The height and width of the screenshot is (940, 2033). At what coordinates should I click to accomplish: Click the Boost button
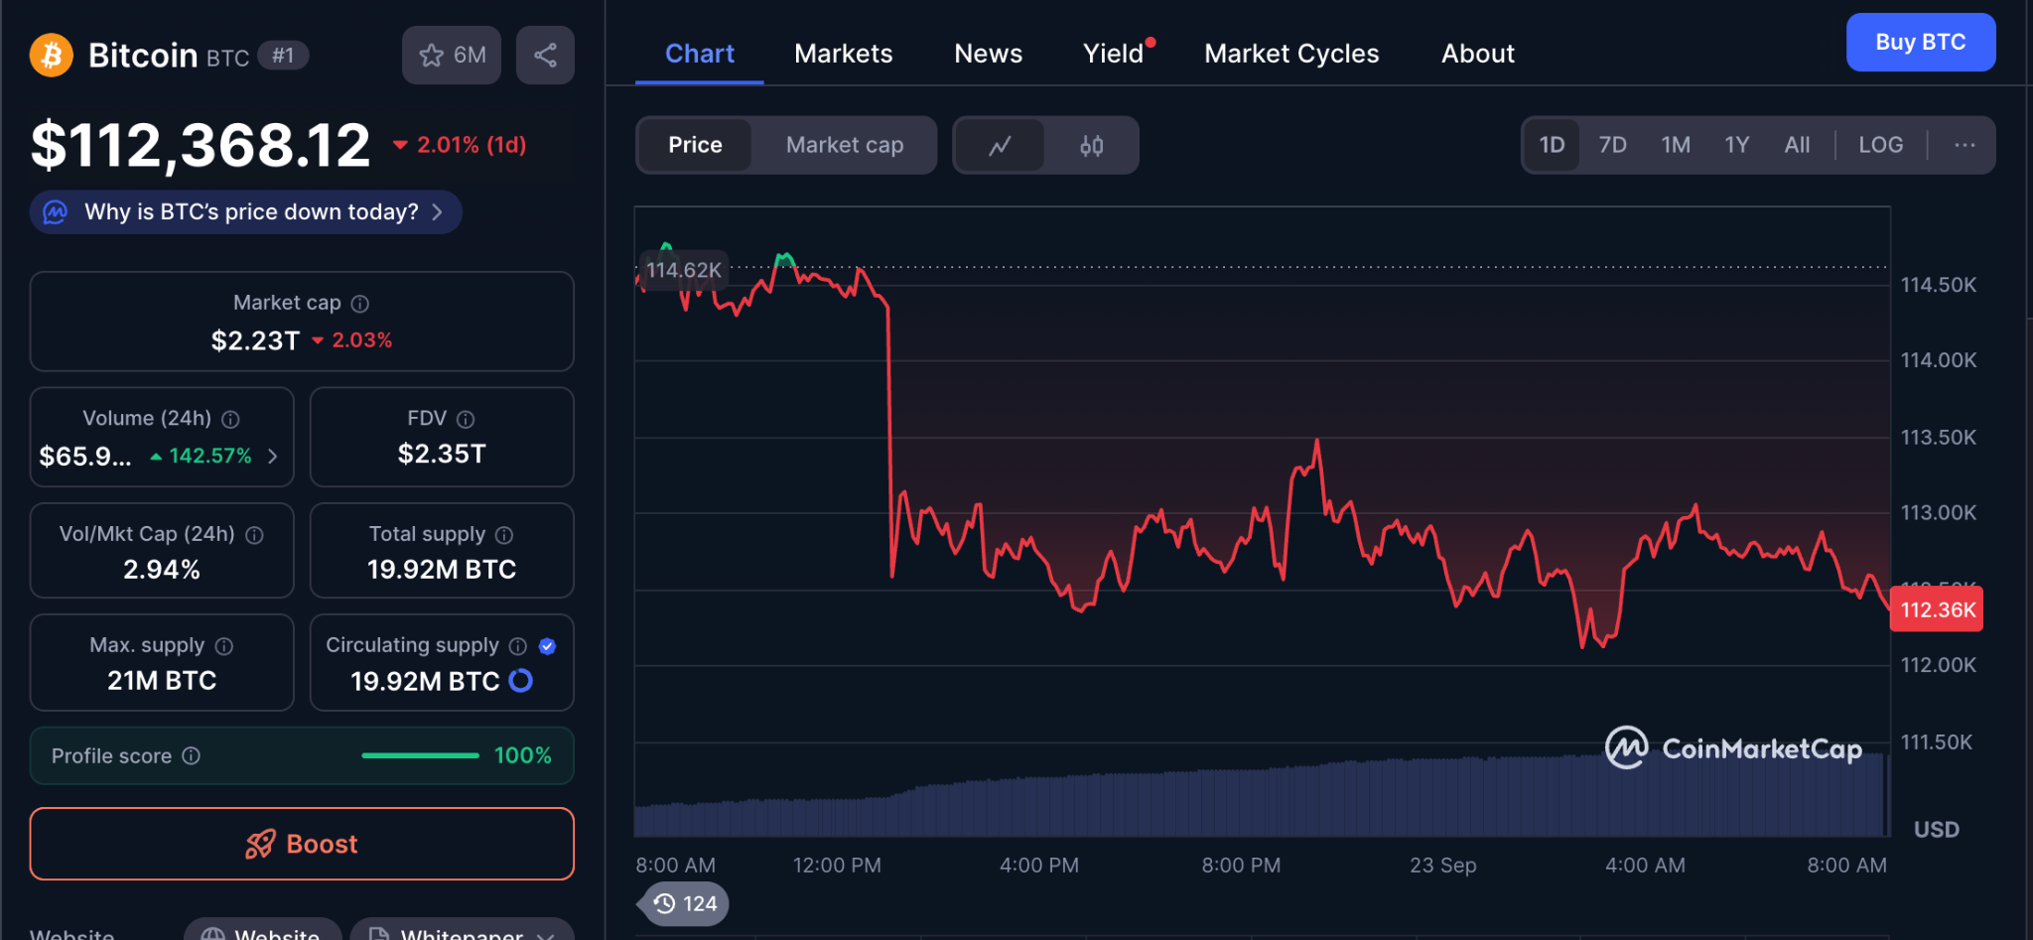point(302,844)
